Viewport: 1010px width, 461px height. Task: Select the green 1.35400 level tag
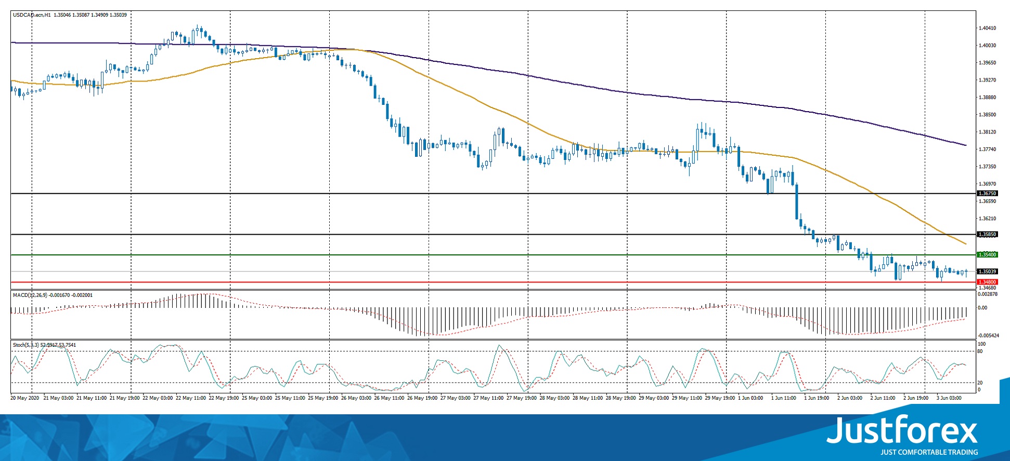[987, 255]
